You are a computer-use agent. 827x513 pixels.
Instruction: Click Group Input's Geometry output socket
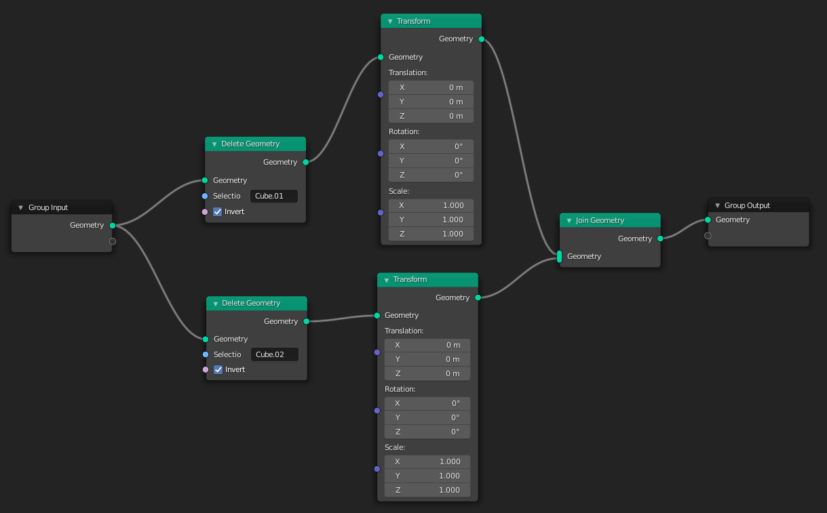point(113,226)
